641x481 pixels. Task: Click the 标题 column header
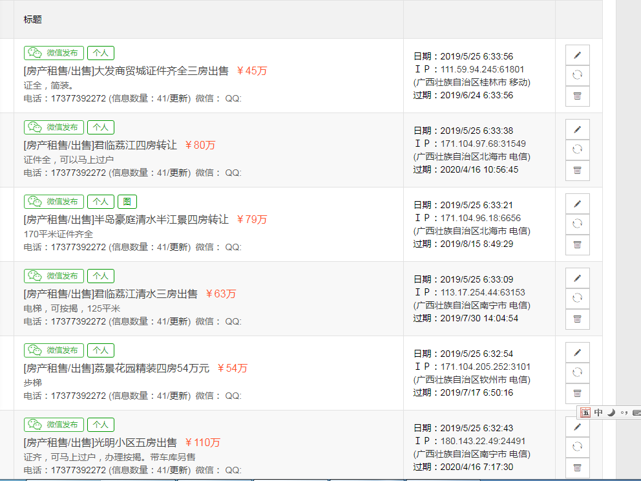33,19
